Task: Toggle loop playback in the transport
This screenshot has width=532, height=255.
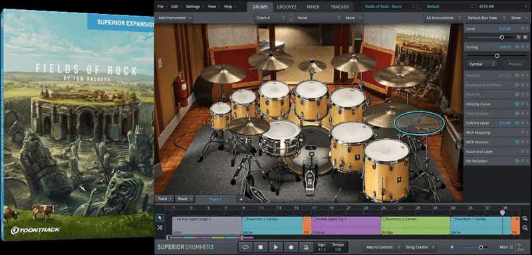Action: point(245,247)
